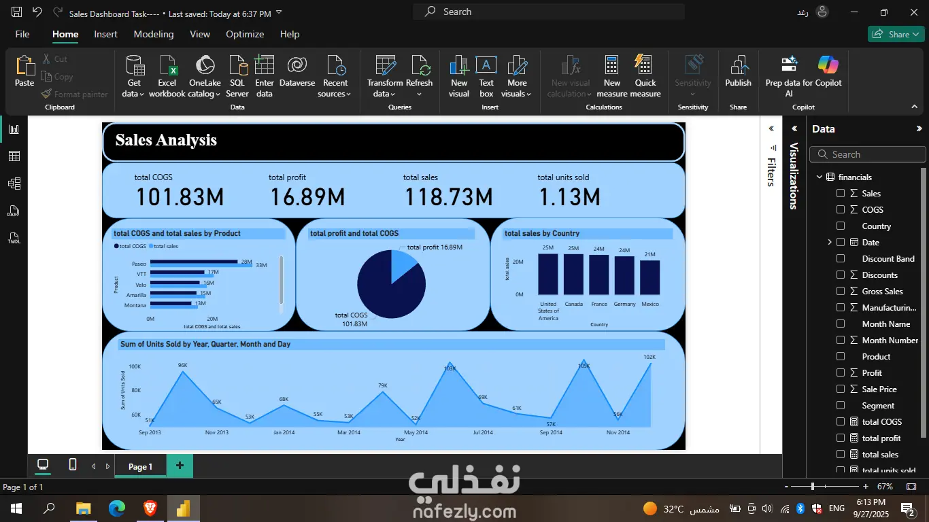
Task: Check the Segment field checkbox
Action: [x=841, y=406]
